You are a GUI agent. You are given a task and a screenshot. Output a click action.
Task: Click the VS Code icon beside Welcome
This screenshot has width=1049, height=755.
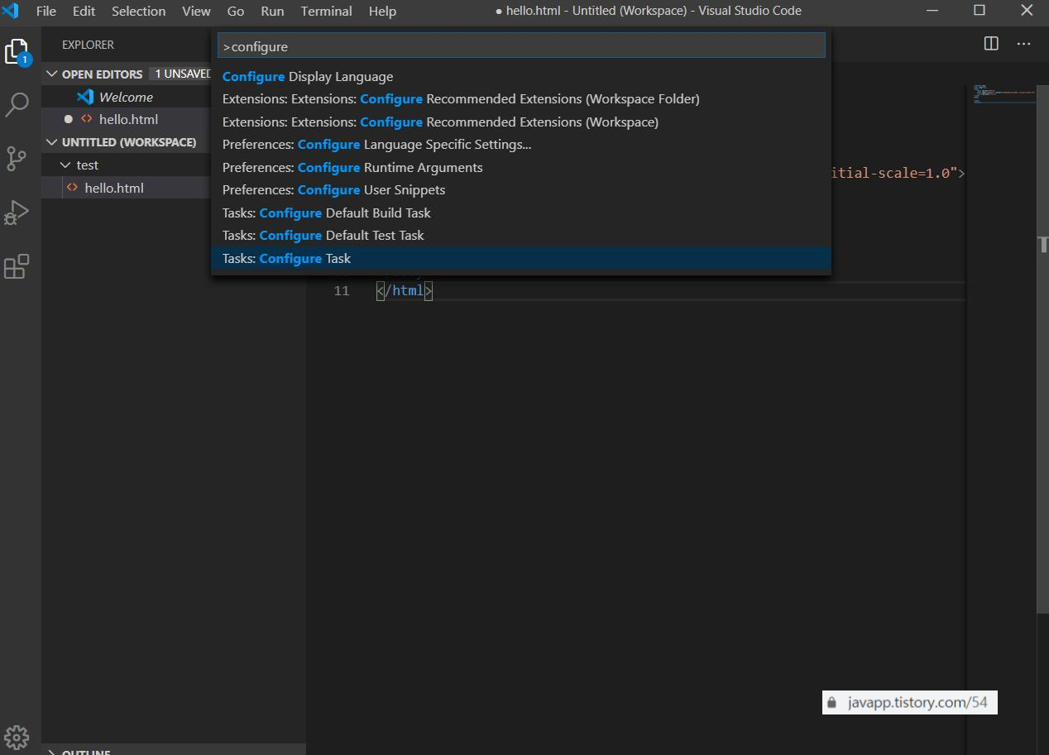click(85, 97)
